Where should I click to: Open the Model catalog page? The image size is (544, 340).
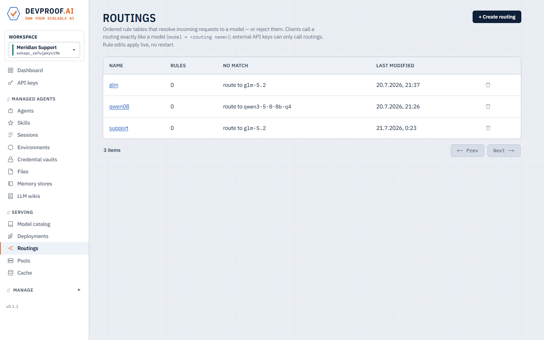coord(44,224)
